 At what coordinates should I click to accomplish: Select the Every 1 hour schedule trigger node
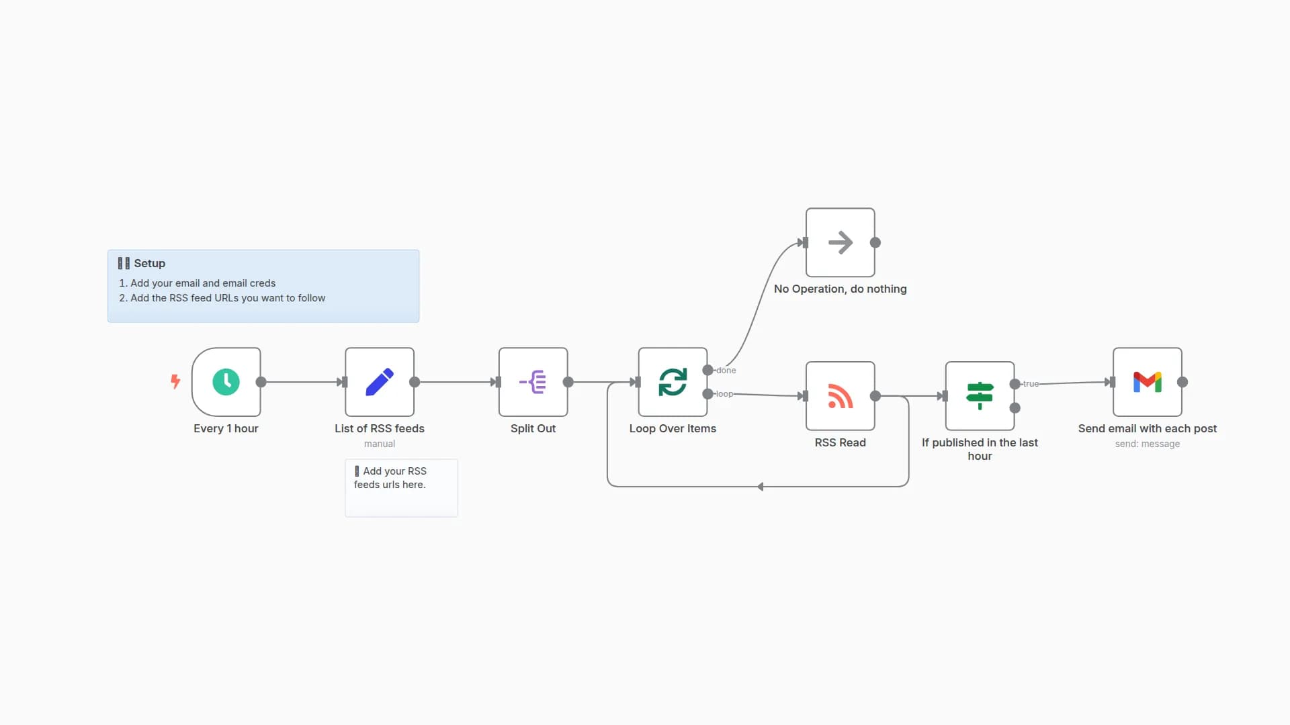(226, 382)
